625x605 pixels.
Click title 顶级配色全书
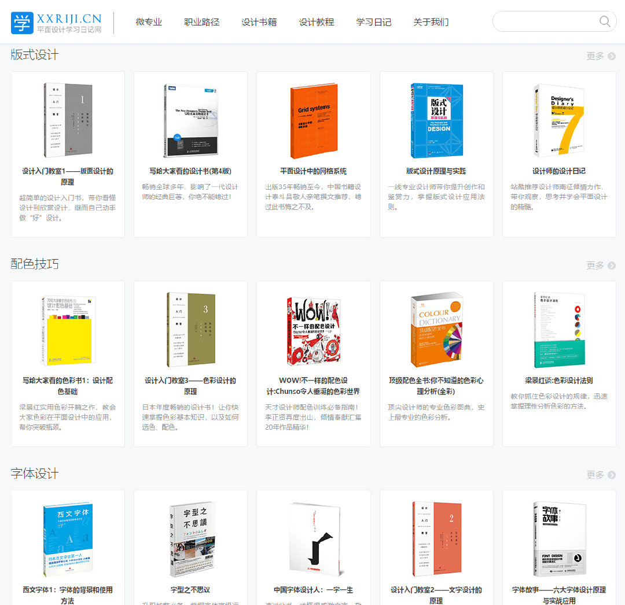tap(436, 386)
